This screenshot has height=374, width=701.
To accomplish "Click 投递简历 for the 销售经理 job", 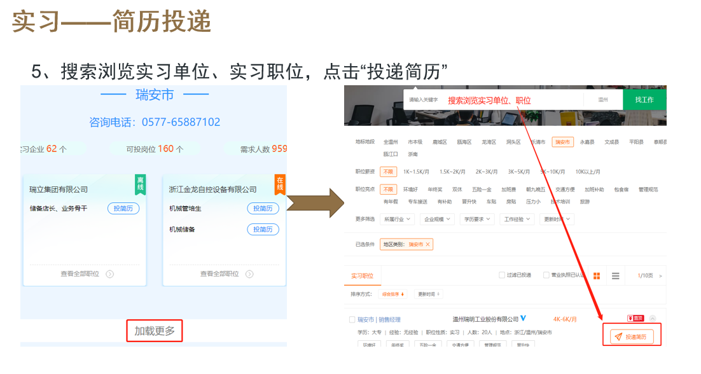I will [632, 336].
